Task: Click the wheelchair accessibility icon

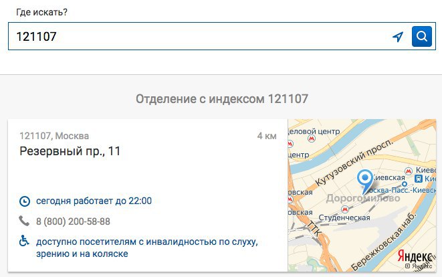Action: pos(24,241)
